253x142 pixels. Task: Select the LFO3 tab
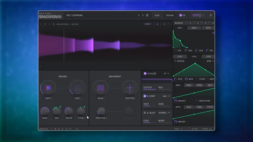tap(208, 56)
